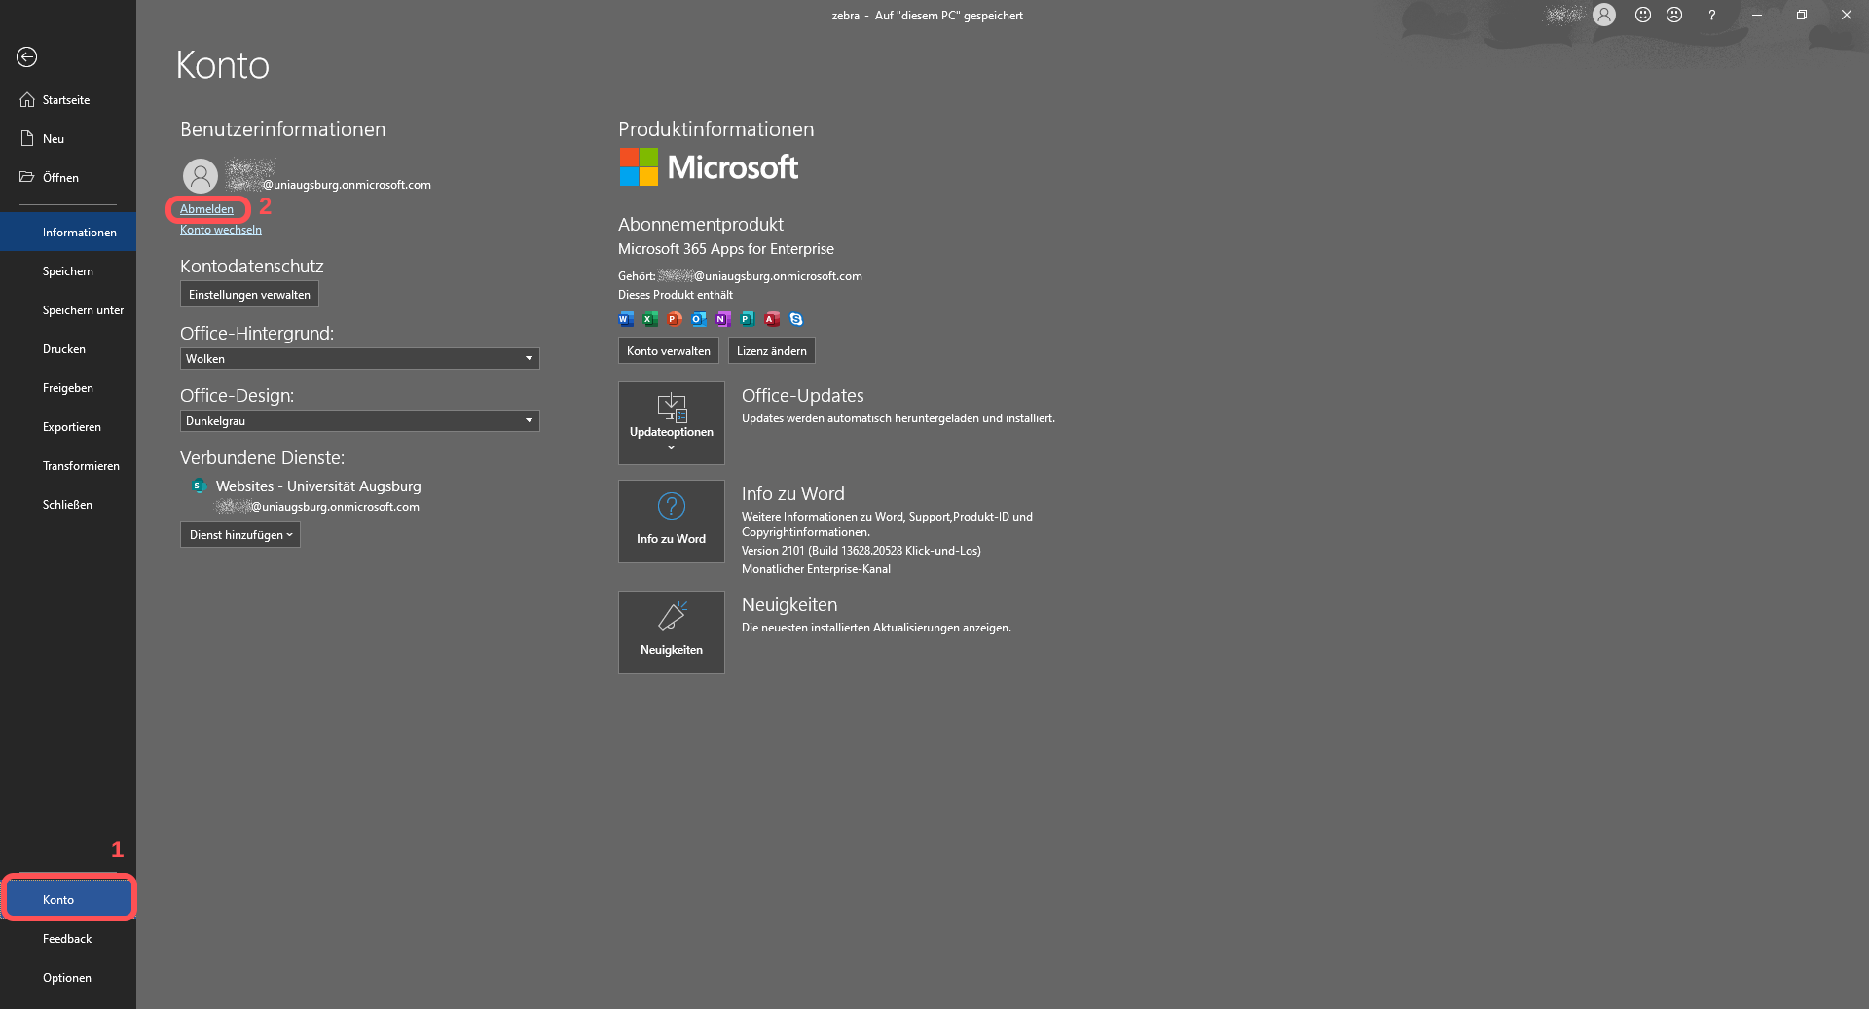Close the Word window

(1847, 15)
